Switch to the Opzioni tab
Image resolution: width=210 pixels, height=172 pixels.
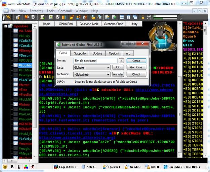(x=114, y=53)
